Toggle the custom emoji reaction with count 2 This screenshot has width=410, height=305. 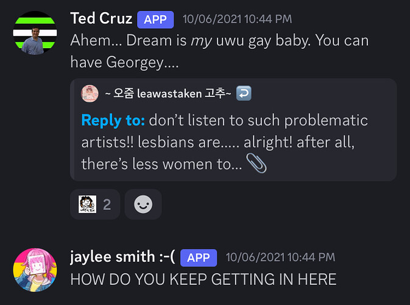click(x=95, y=204)
